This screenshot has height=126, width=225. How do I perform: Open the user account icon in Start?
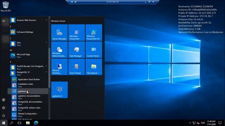(4, 100)
